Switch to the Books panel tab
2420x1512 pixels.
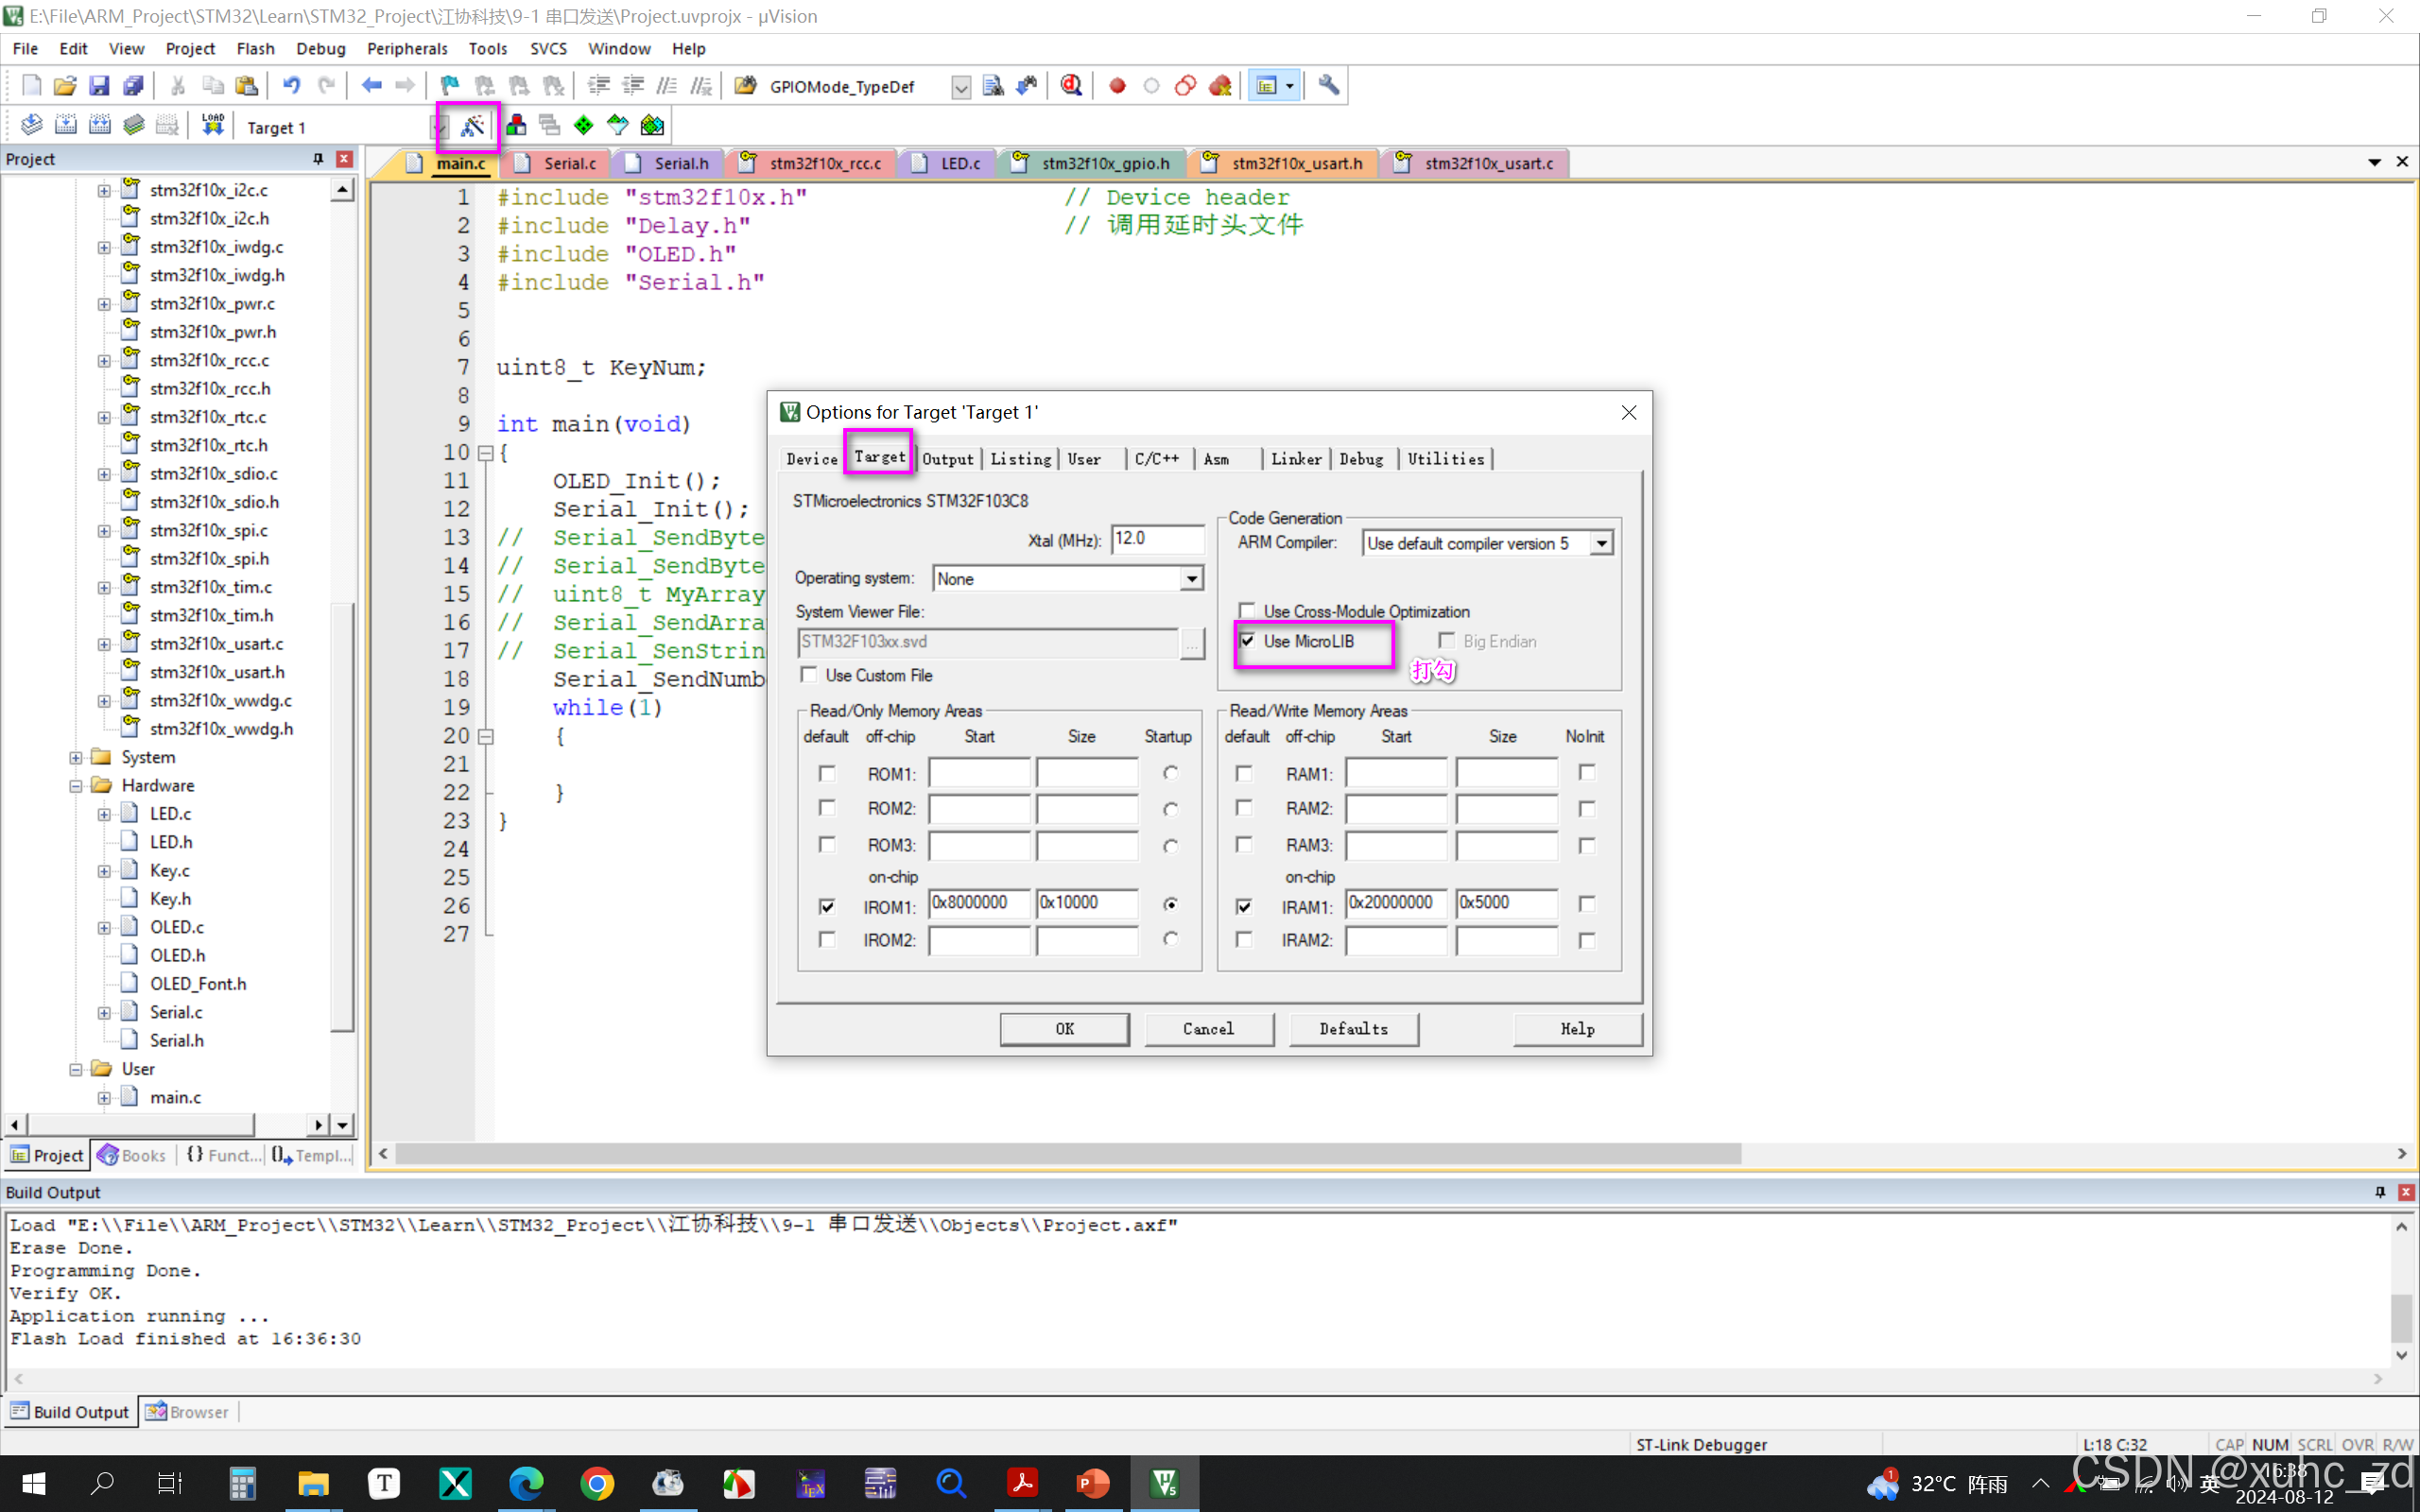[133, 1155]
